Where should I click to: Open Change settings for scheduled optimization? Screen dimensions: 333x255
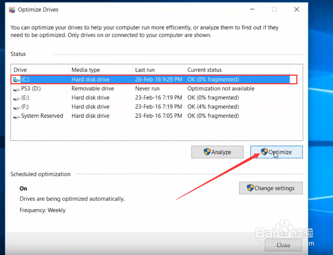point(271,188)
